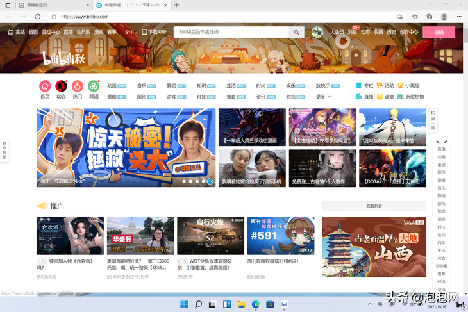Focus the bilibili search input box
This screenshot has height=312, width=468.
231,32
